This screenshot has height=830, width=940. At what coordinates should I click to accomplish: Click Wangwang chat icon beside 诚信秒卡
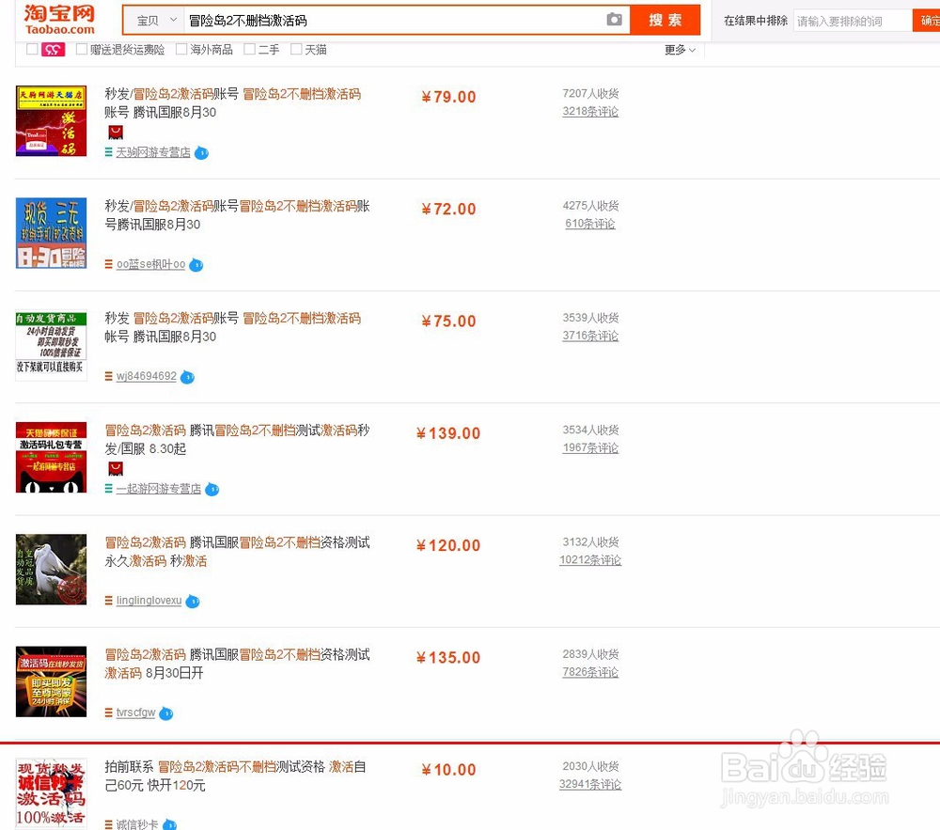[x=170, y=824]
